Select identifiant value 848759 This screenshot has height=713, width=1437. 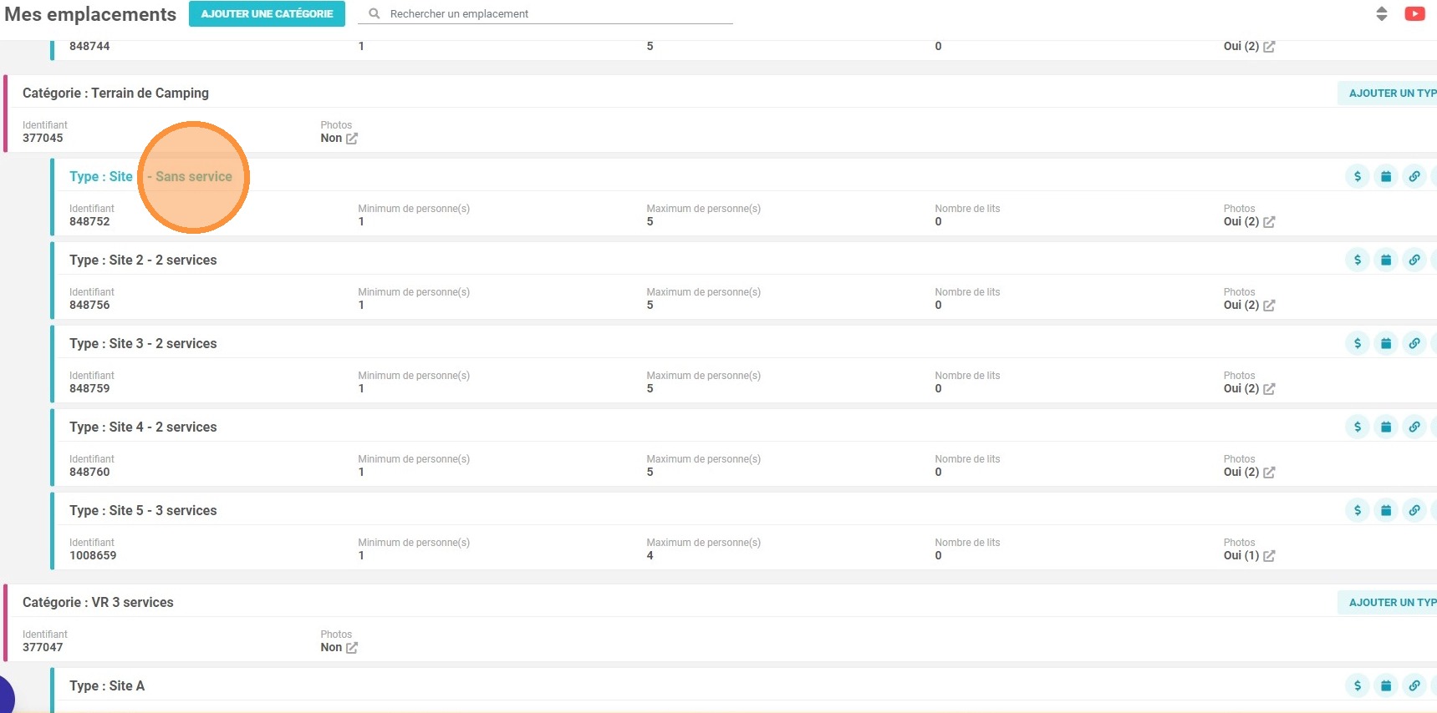[89, 388]
